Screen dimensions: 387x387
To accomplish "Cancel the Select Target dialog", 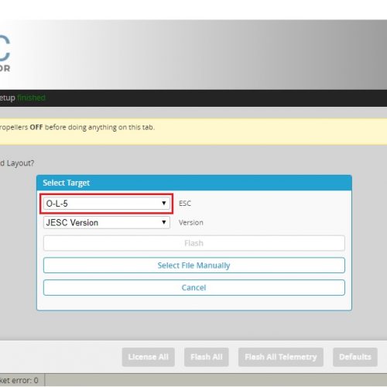I will coord(194,287).
